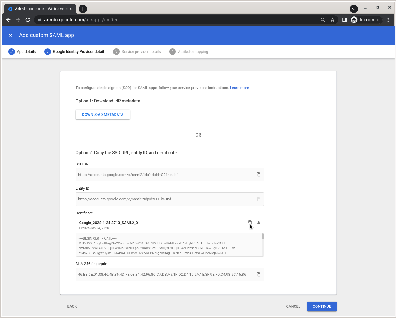This screenshot has width=396, height=318.
Task: Minimize the browser window
Action: tap(365, 8)
